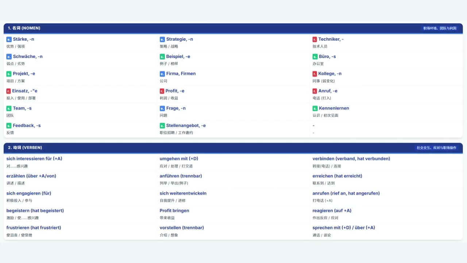467x263 pixels.
Task: Select the noun Kennenlernen
Action: (334, 108)
